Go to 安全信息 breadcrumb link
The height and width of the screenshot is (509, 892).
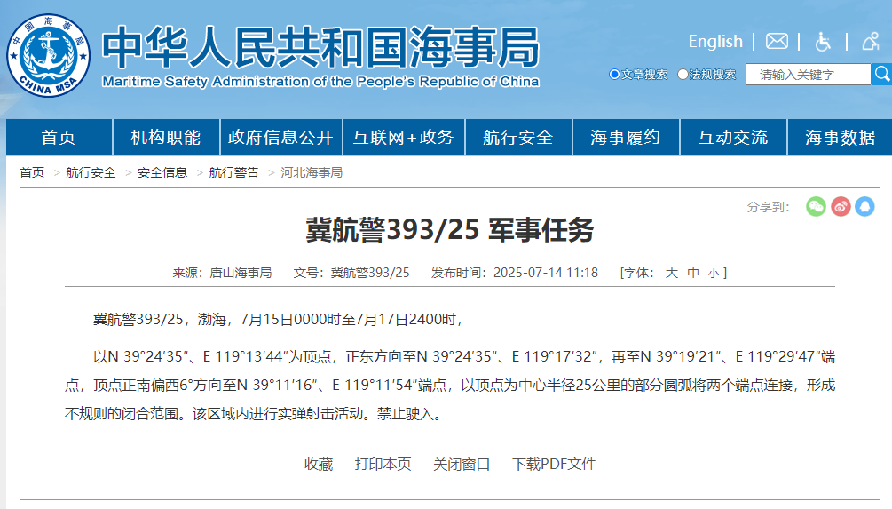162,172
